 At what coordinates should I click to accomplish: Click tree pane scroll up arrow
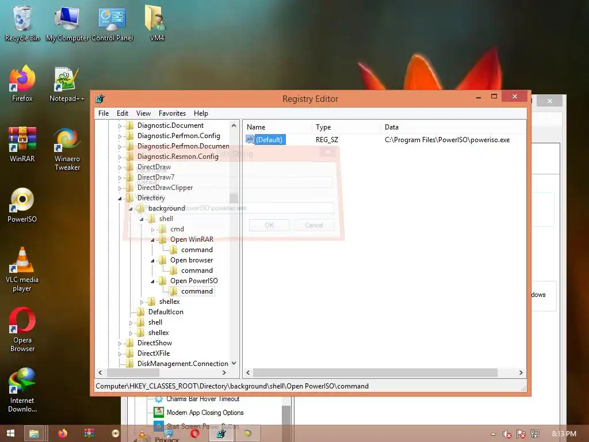tap(234, 125)
